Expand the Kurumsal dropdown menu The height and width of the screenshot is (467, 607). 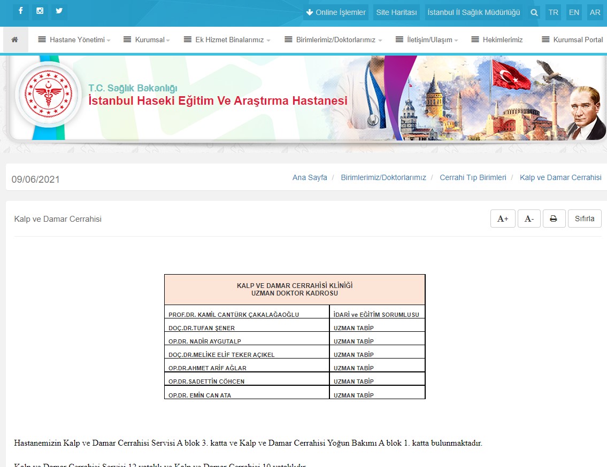(x=147, y=40)
